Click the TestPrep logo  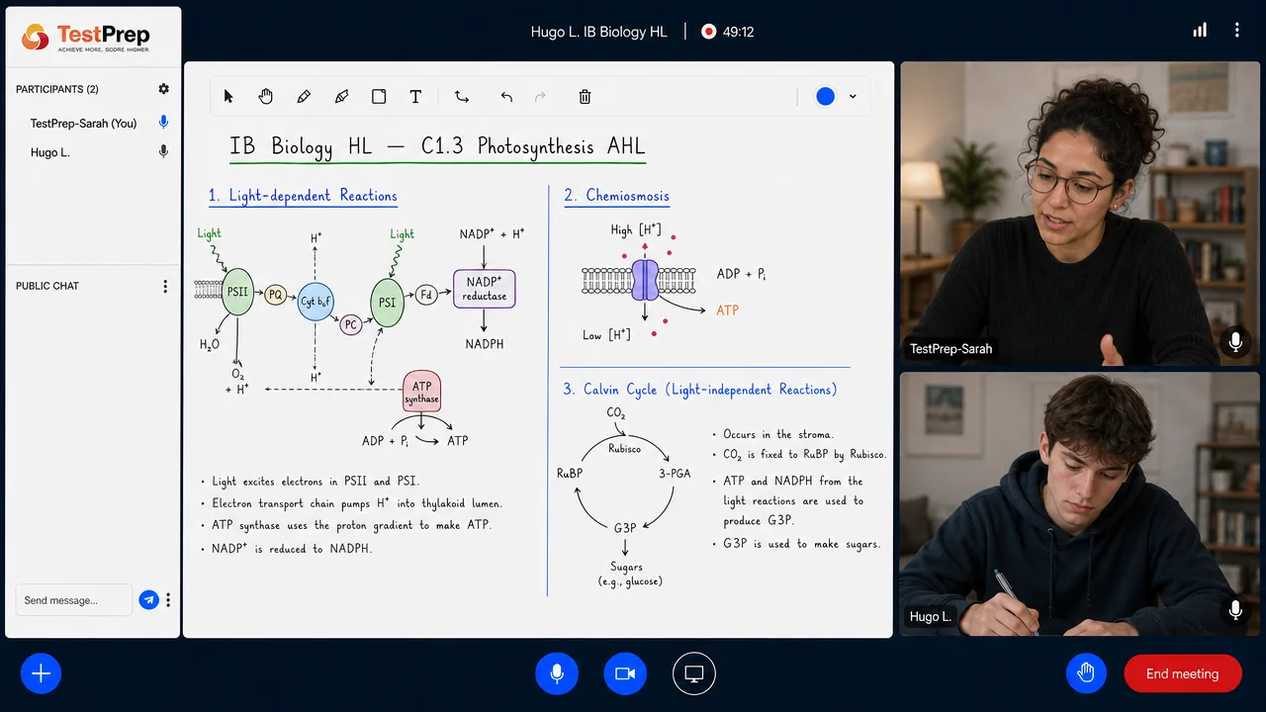86,38
